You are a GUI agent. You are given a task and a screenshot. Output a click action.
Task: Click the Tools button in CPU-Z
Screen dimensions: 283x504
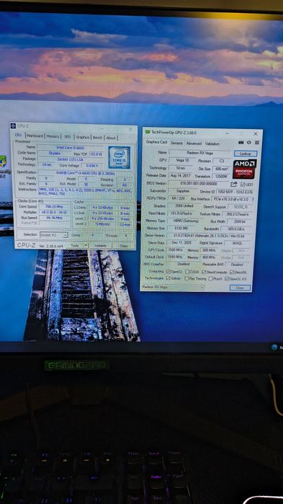74,245
